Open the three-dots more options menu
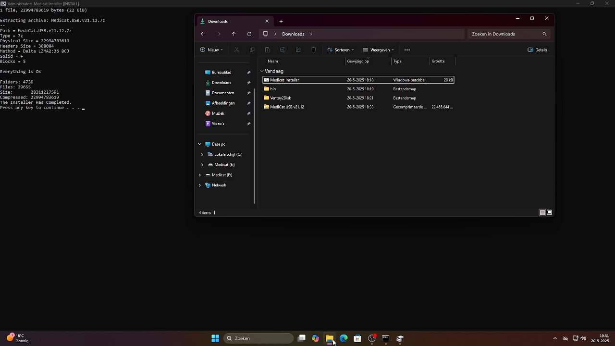 tap(407, 50)
